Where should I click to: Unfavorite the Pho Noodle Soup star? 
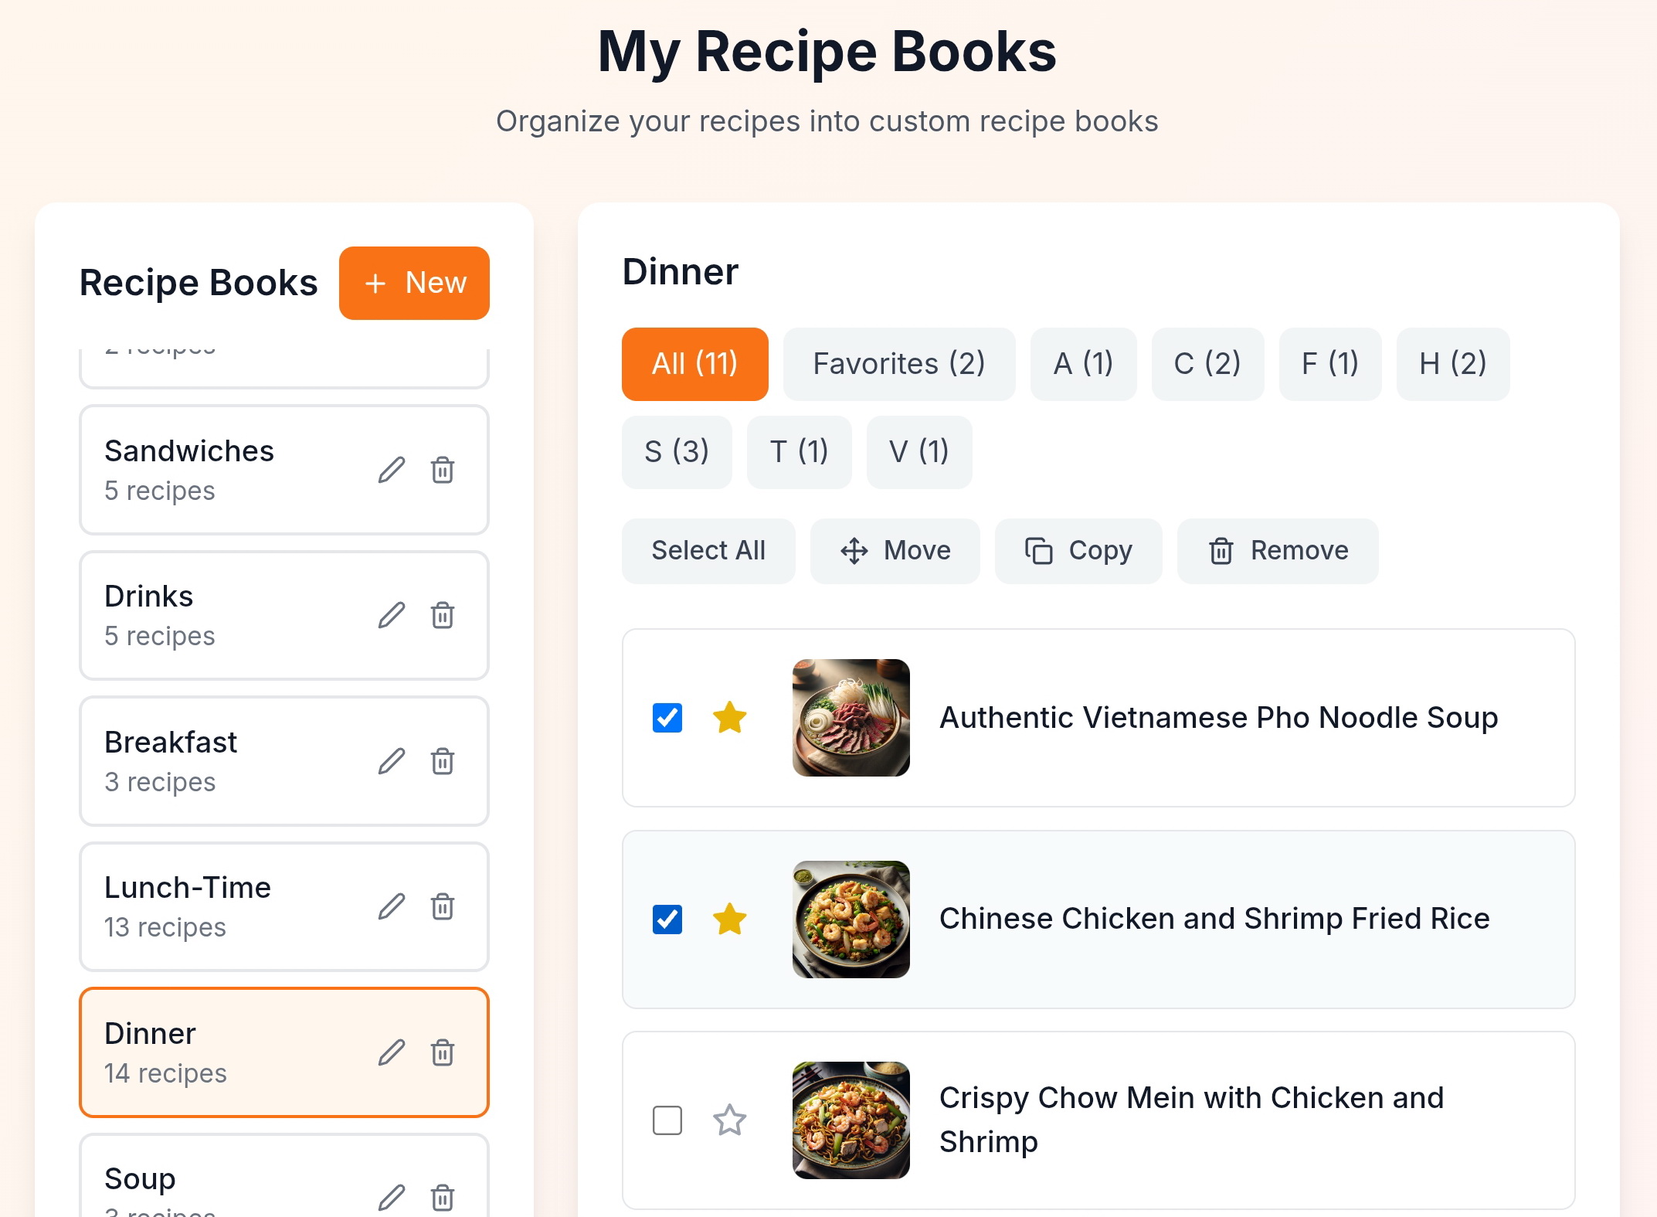[x=729, y=718]
